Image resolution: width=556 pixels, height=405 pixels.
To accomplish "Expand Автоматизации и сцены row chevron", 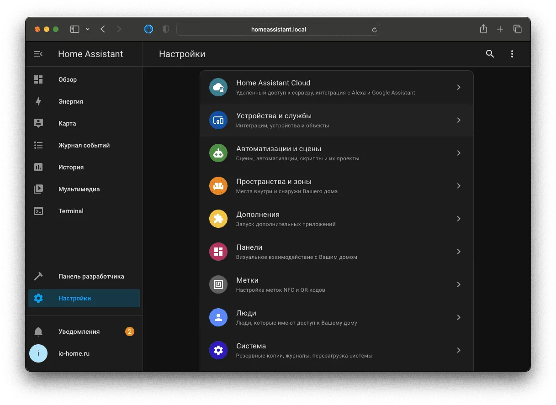I will point(459,153).
